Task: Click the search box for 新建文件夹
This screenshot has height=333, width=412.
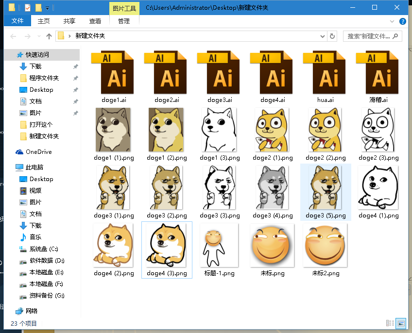Action: (368, 36)
